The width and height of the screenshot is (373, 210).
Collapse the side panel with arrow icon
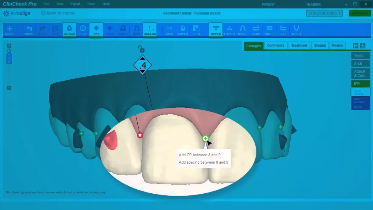[x=356, y=45]
